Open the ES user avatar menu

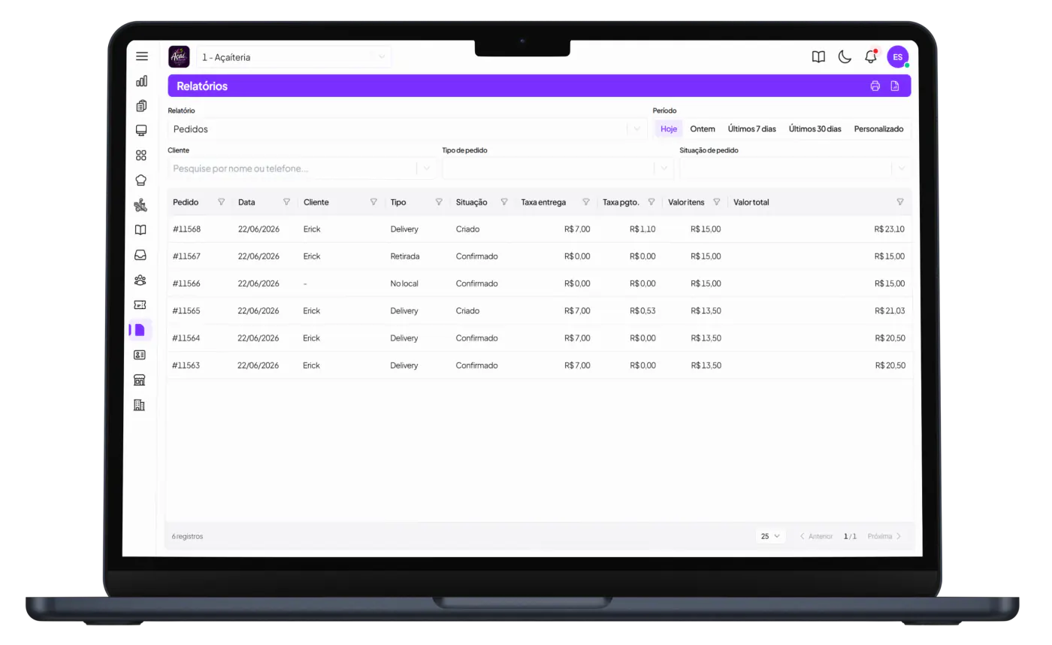click(x=898, y=56)
